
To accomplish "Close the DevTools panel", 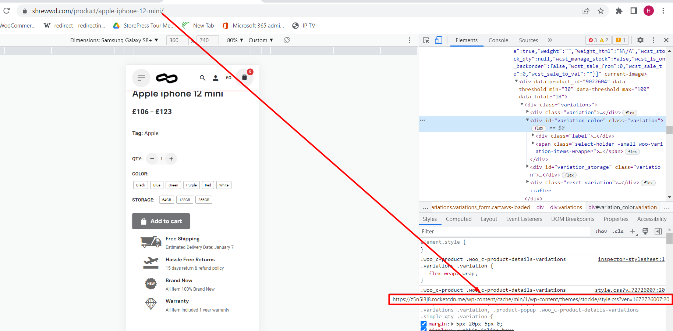I will [x=666, y=40].
